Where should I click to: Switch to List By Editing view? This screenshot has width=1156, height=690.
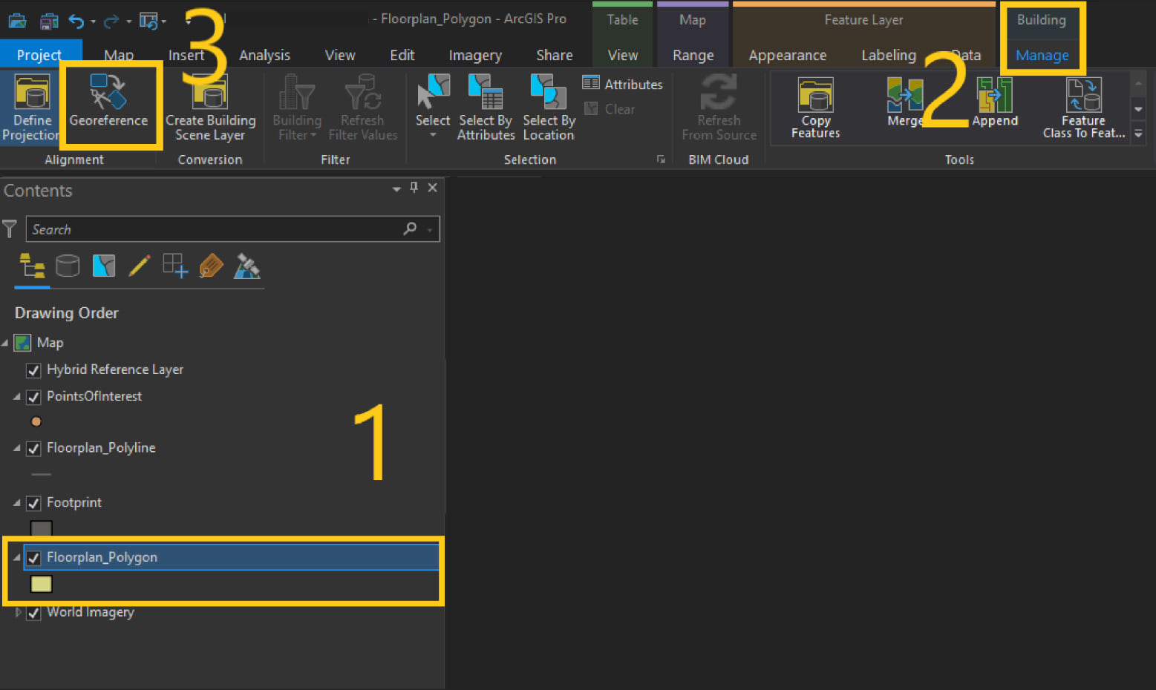point(139,266)
